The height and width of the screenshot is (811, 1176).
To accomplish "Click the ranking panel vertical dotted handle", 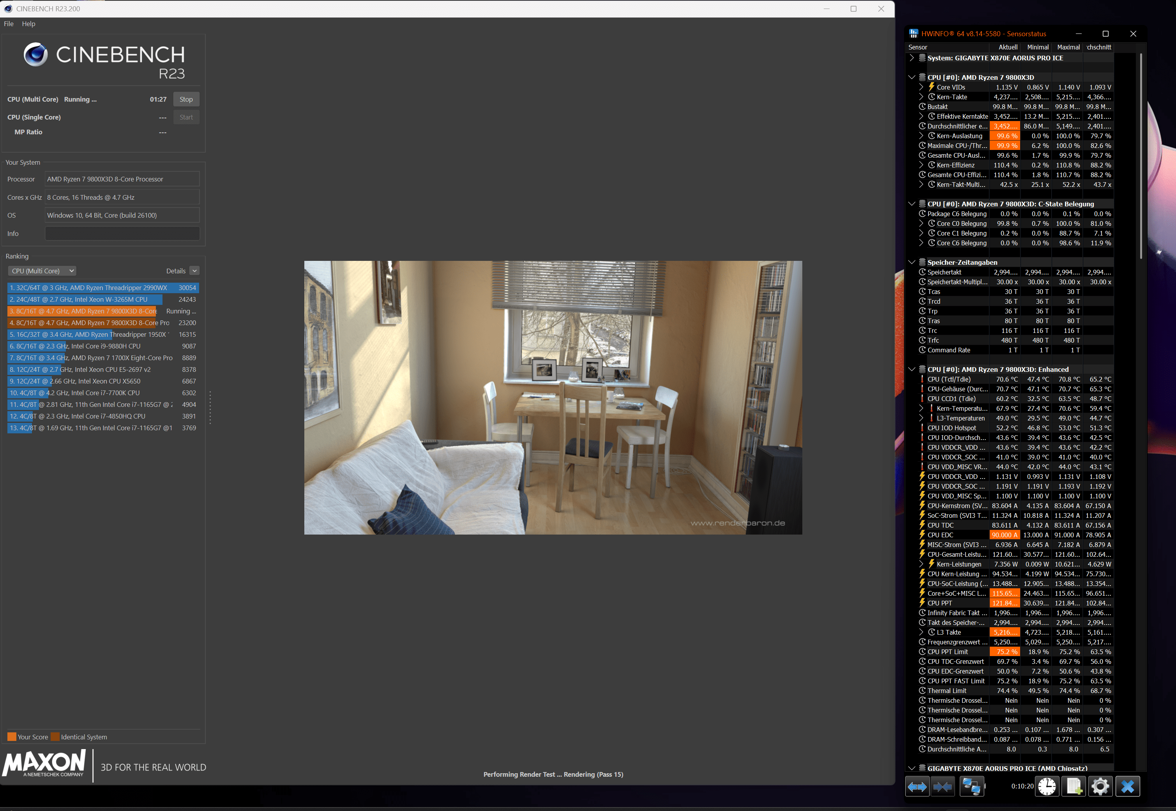I will pos(210,407).
